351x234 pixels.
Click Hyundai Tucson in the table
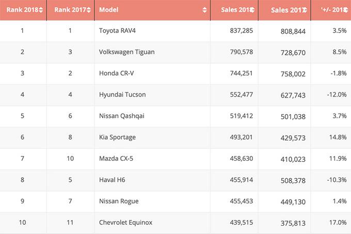coord(122,95)
